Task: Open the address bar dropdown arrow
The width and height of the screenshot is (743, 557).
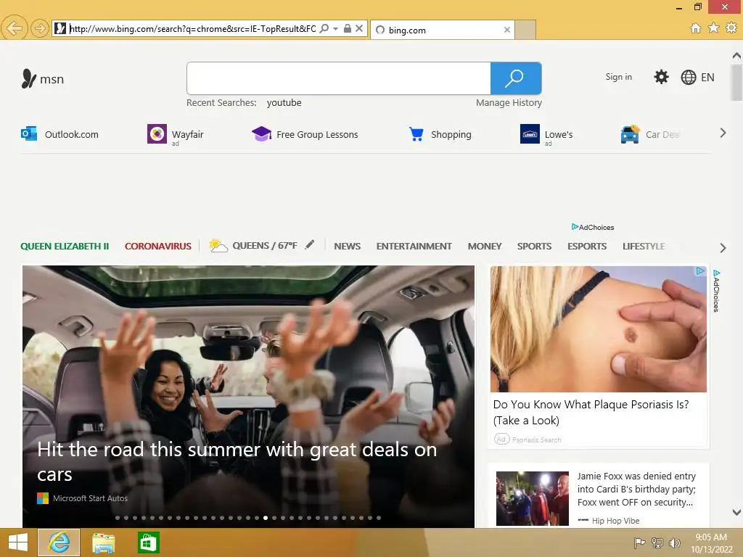Action: point(335,28)
